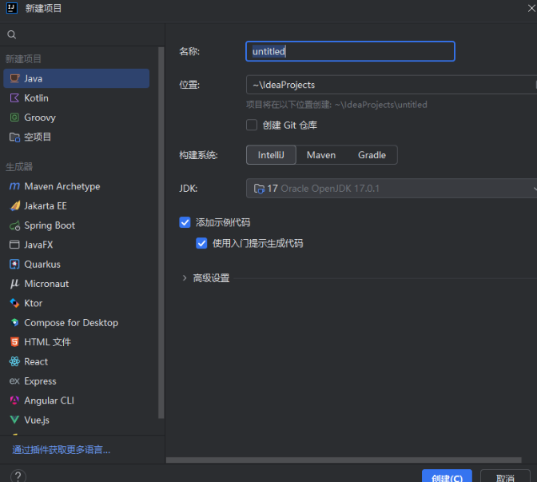The image size is (537, 482).
Task: Click the Quarkus logo icon
Action: pyautogui.click(x=14, y=264)
